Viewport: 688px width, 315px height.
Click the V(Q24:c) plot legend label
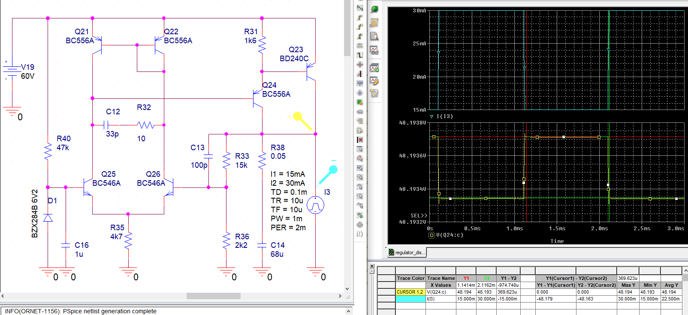[x=450, y=235]
